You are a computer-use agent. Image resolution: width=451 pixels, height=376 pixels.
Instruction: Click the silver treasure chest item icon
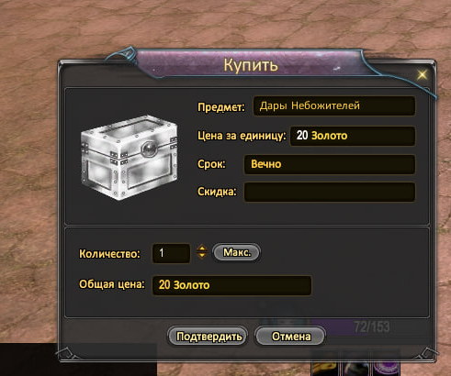point(129,158)
